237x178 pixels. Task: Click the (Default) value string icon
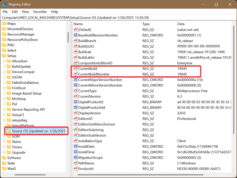pos(76,29)
